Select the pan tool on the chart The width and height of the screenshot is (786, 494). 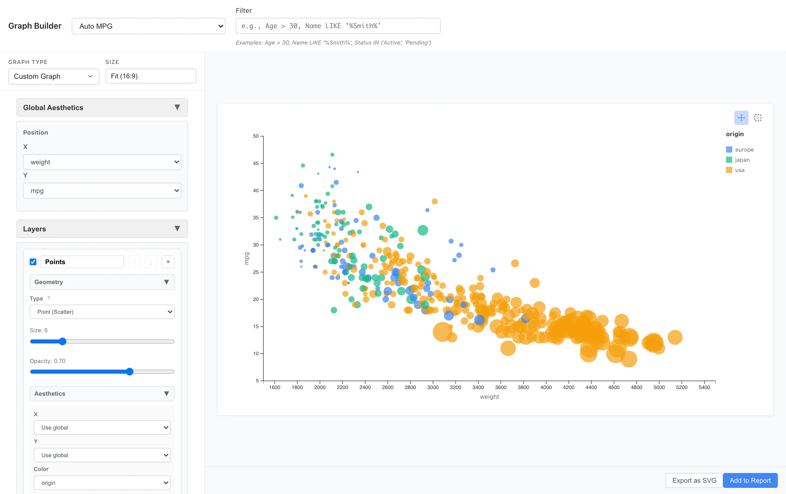741,118
